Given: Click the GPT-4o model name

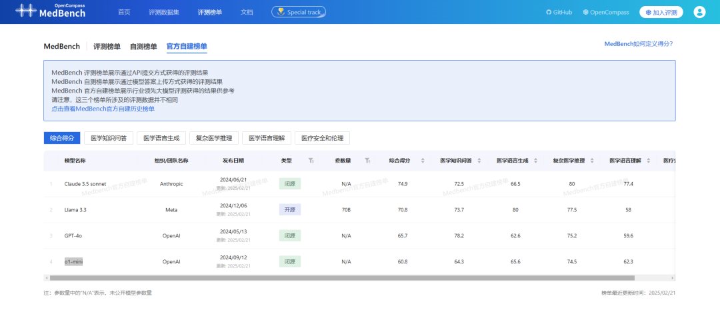Looking at the screenshot, I should (73, 236).
